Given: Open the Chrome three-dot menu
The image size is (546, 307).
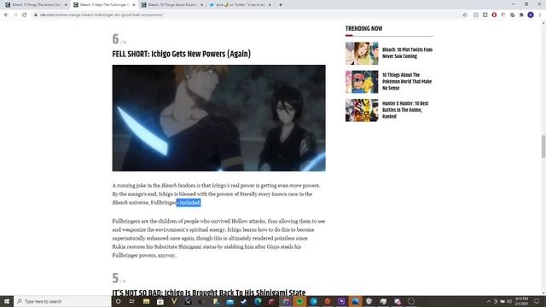Looking at the screenshot, I should 540,15.
